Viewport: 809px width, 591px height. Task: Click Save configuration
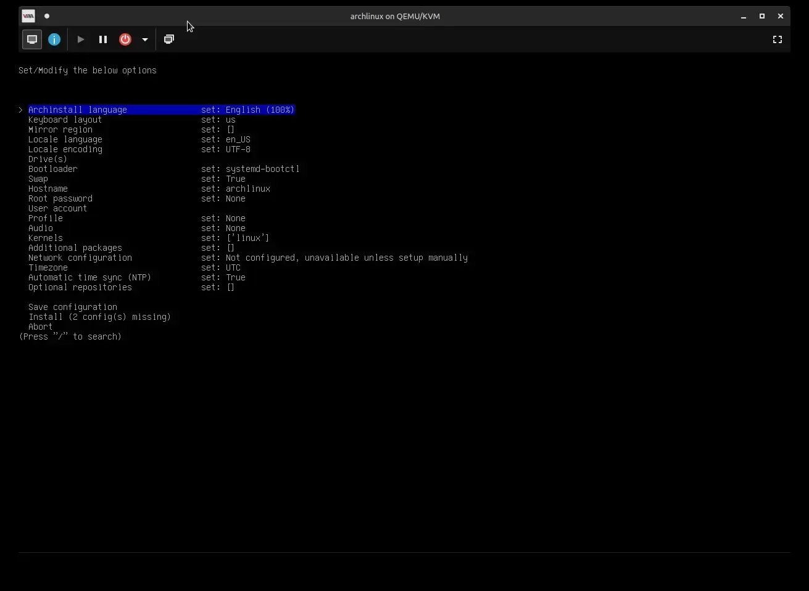pyautogui.click(x=72, y=307)
